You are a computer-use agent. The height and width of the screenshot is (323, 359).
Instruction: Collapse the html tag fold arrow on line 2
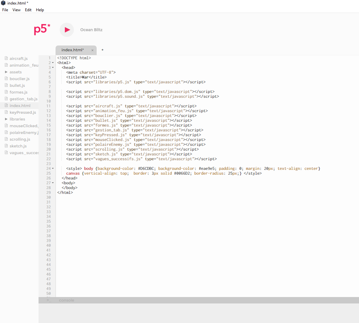tap(53, 63)
